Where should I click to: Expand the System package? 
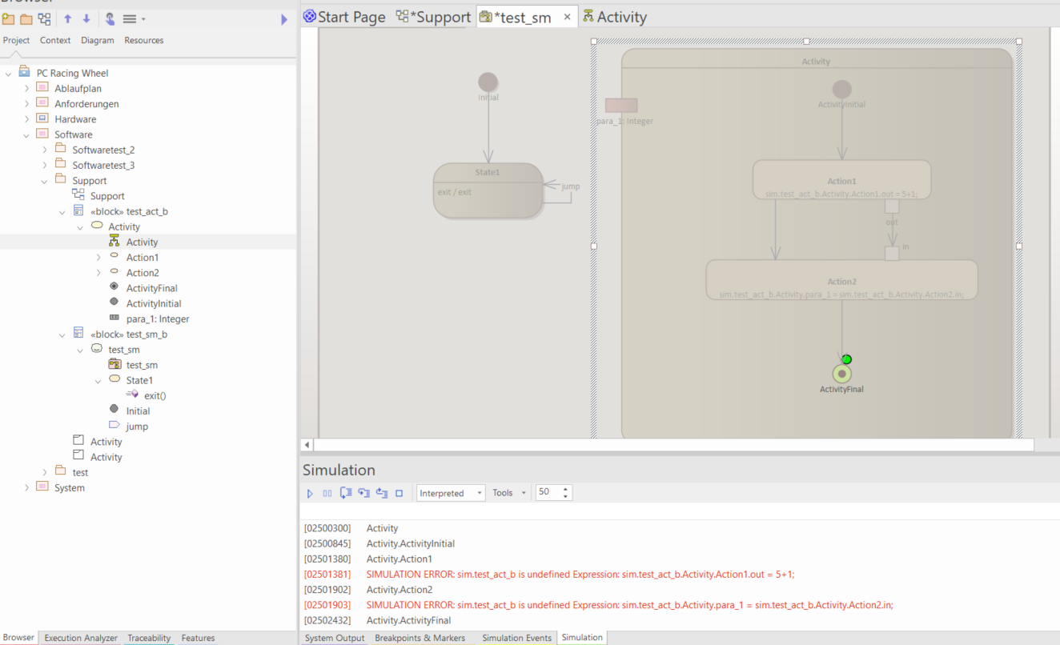point(26,488)
